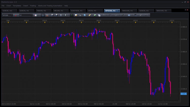
Task: Open Alerts and Trading Automation menu
Action: point(50,6)
